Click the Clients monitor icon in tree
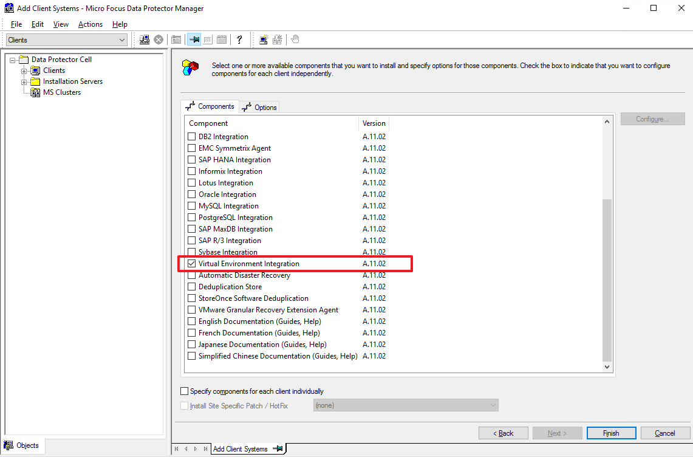The width and height of the screenshot is (693, 457). [x=35, y=70]
